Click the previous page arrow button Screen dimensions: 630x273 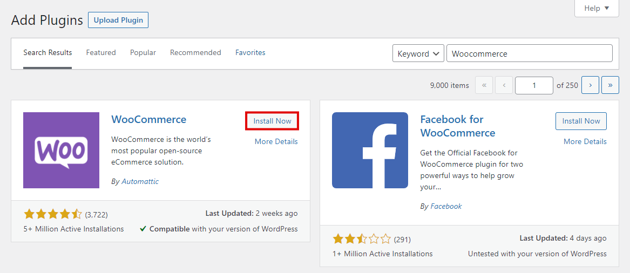pos(504,85)
